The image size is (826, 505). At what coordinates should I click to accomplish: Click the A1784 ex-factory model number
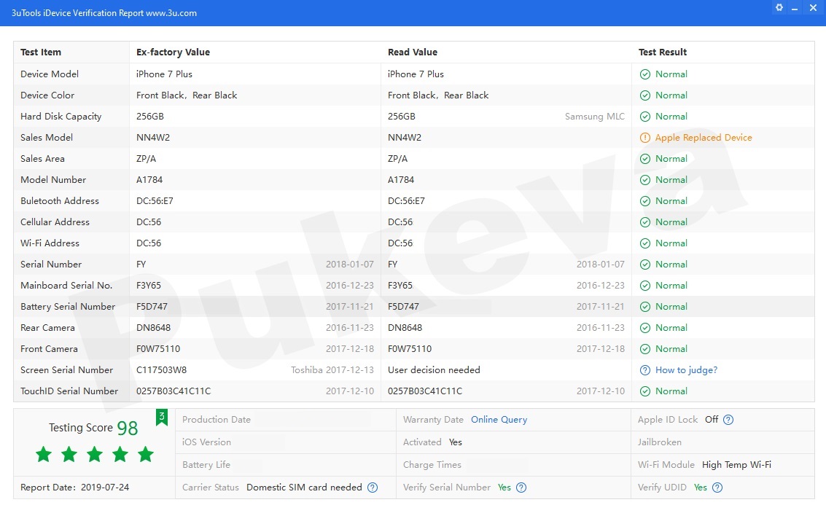(x=149, y=179)
